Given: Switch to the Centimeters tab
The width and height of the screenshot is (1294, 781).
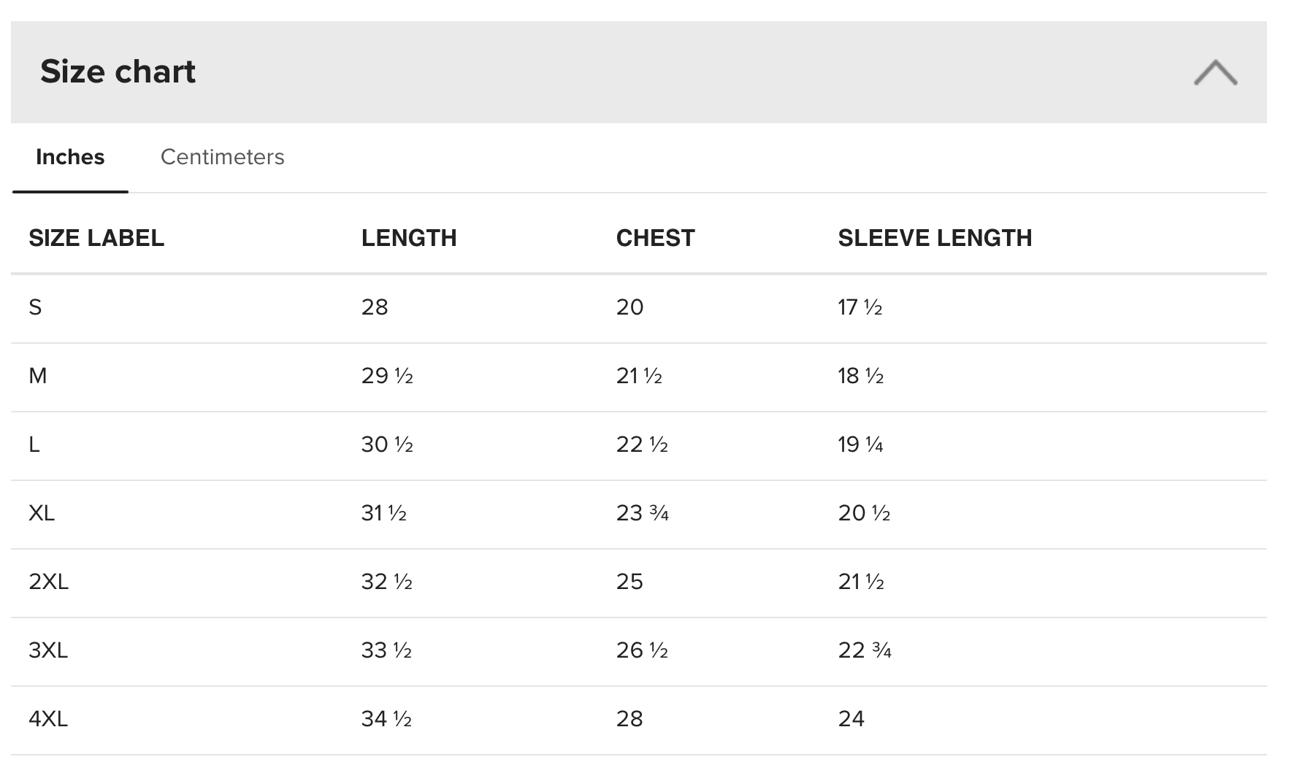Looking at the screenshot, I should click(x=222, y=157).
